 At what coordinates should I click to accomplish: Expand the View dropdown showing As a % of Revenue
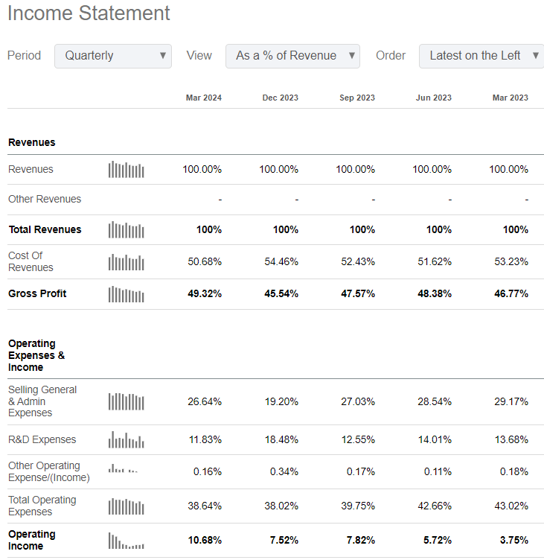292,56
